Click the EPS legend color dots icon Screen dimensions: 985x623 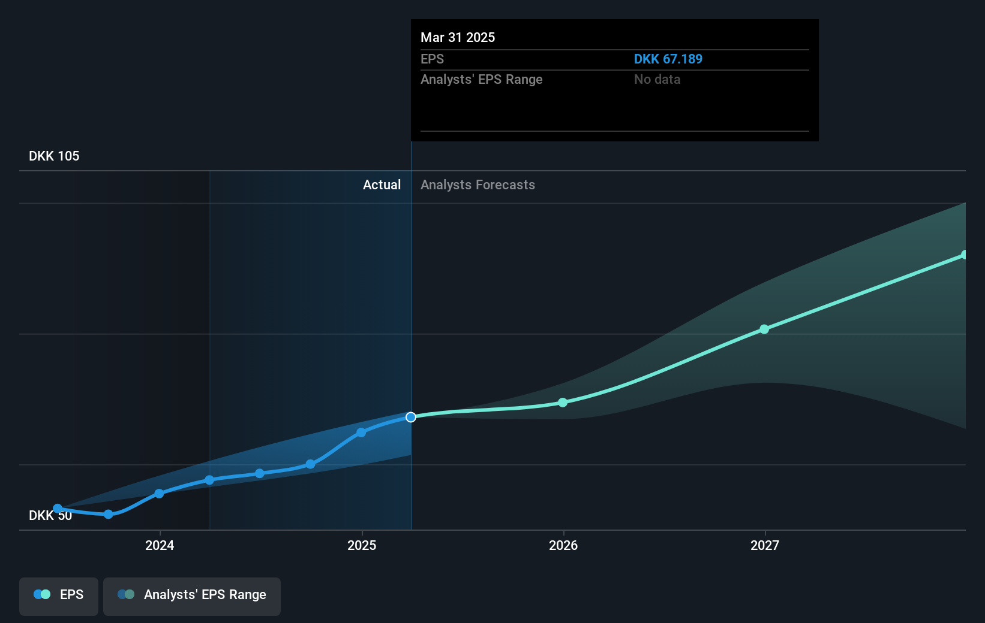(42, 594)
